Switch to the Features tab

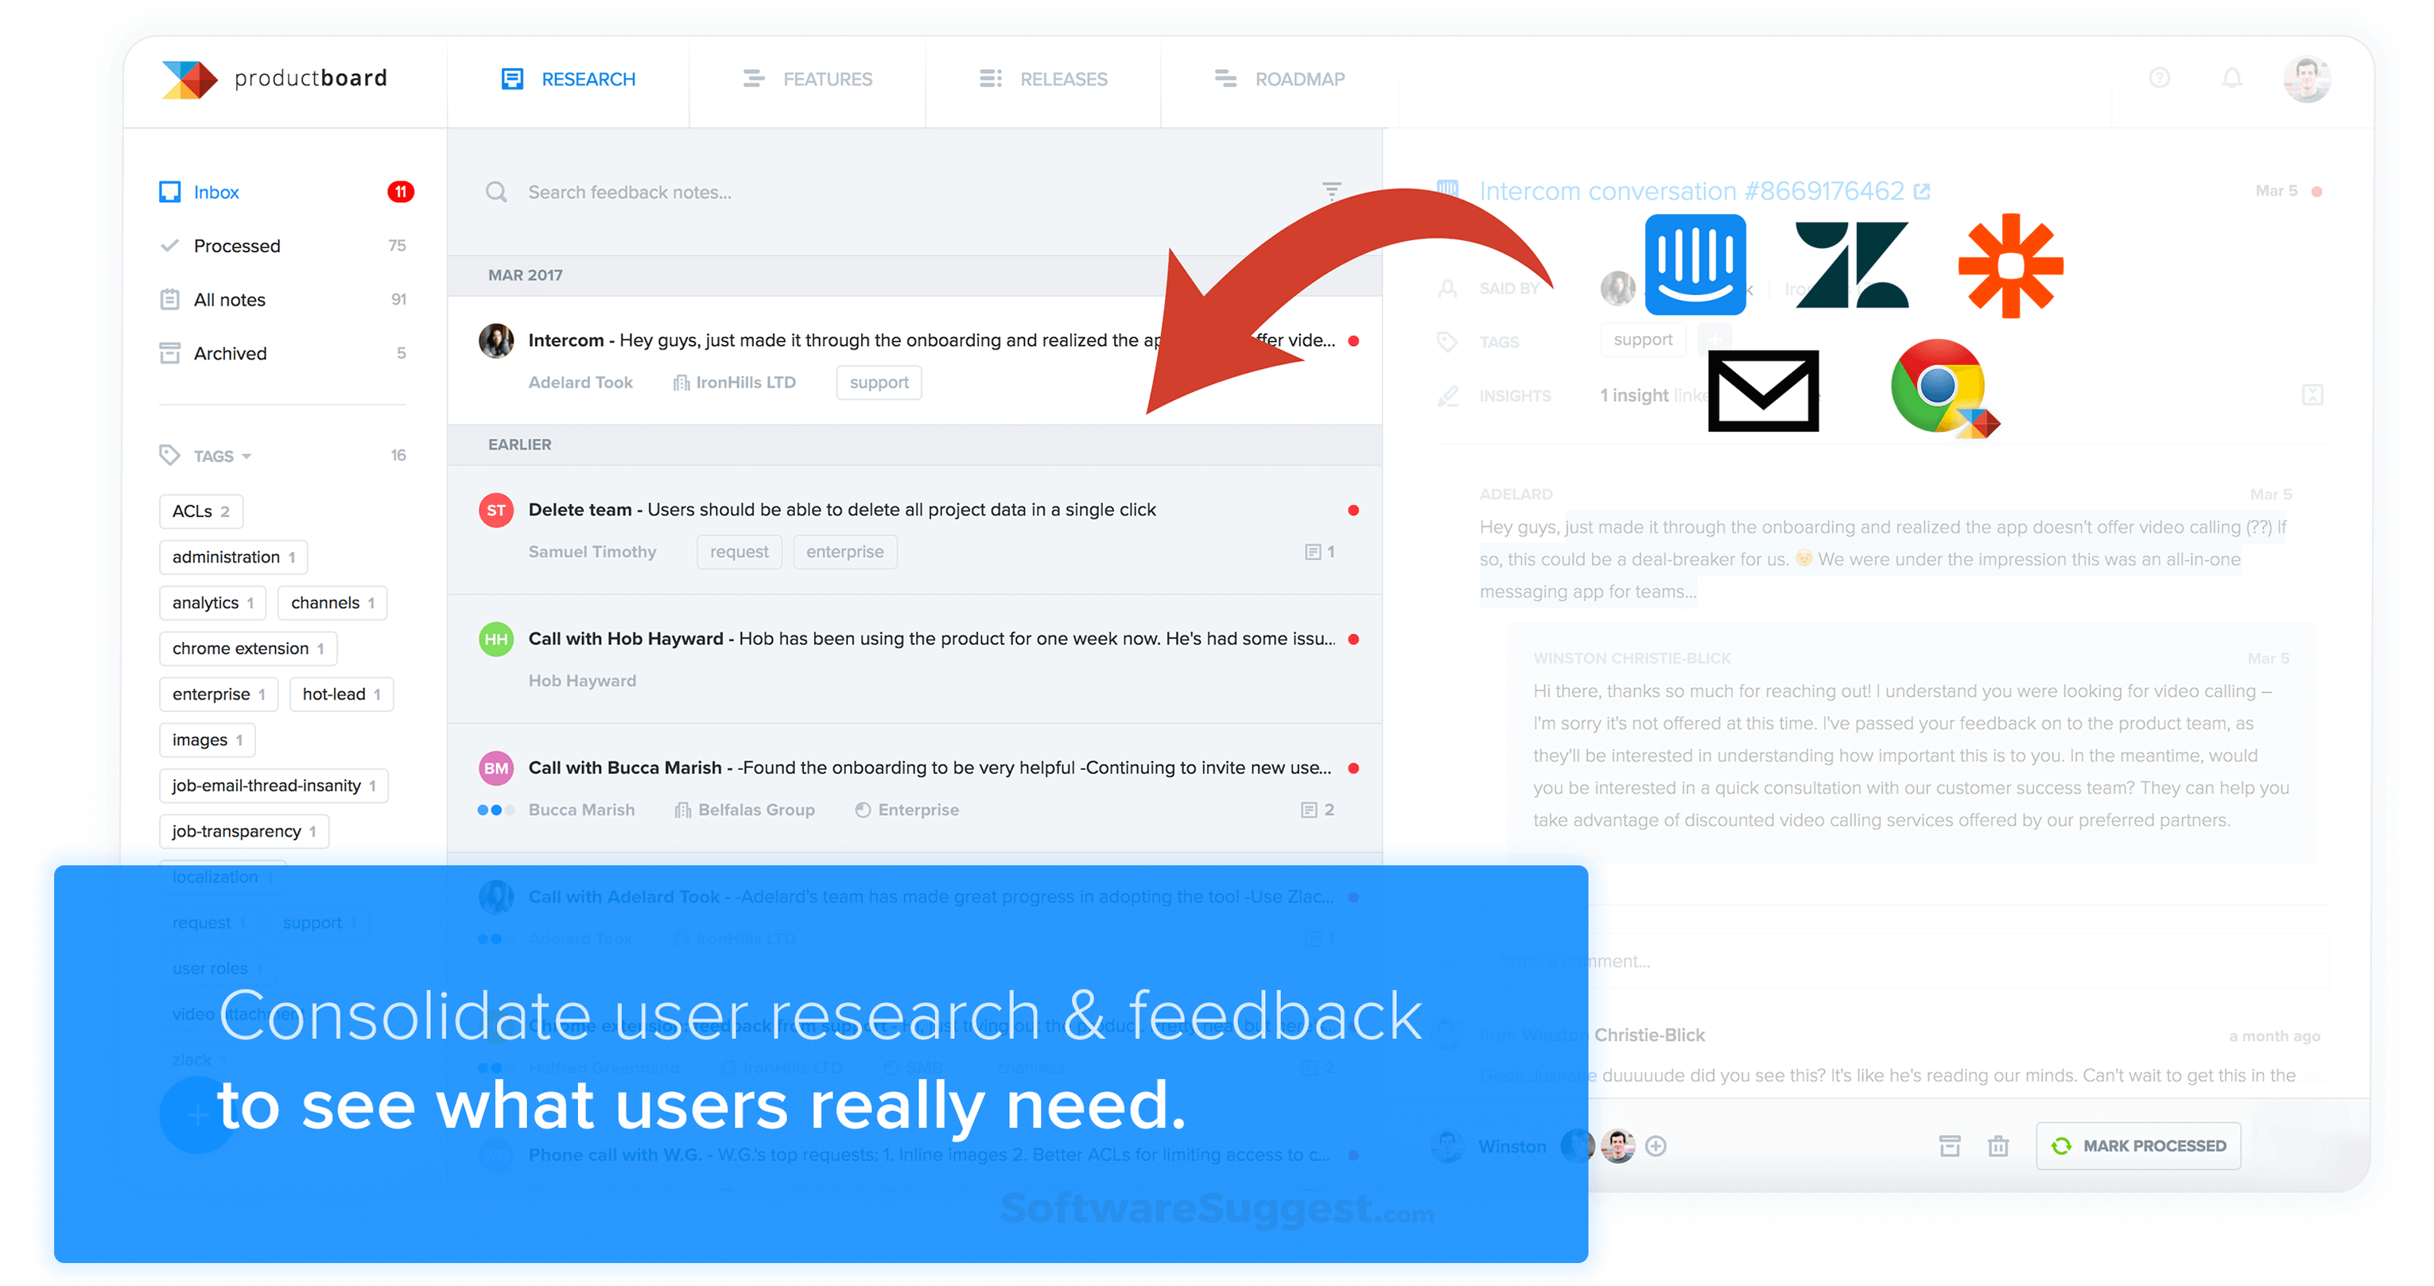(x=808, y=80)
